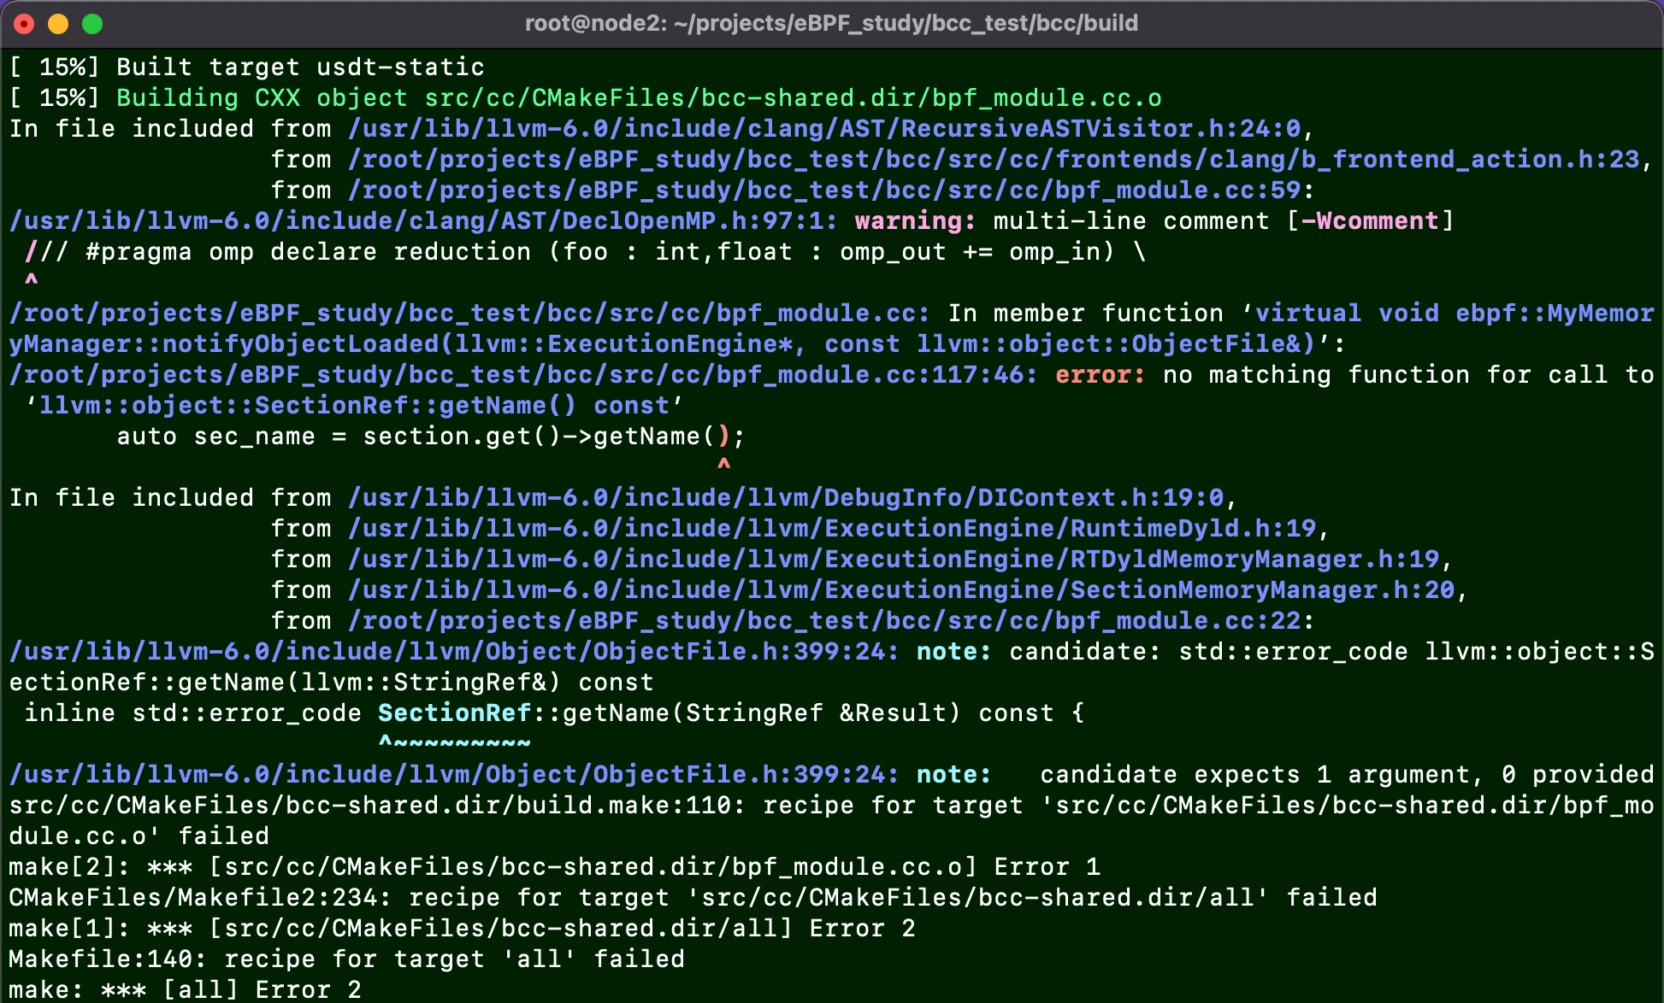The width and height of the screenshot is (1664, 1003).
Task: Click 'CMakeFiles/Makefile2:234' line
Action: tap(693, 897)
